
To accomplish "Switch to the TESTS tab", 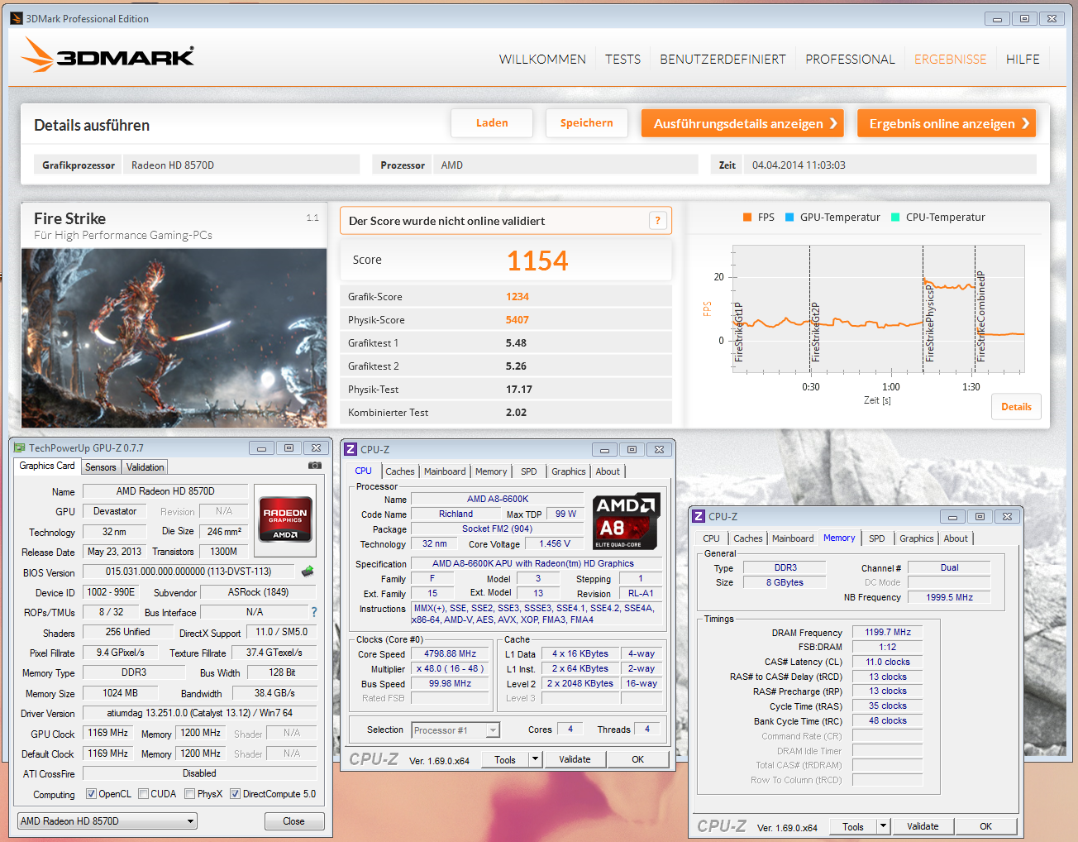I will point(622,60).
